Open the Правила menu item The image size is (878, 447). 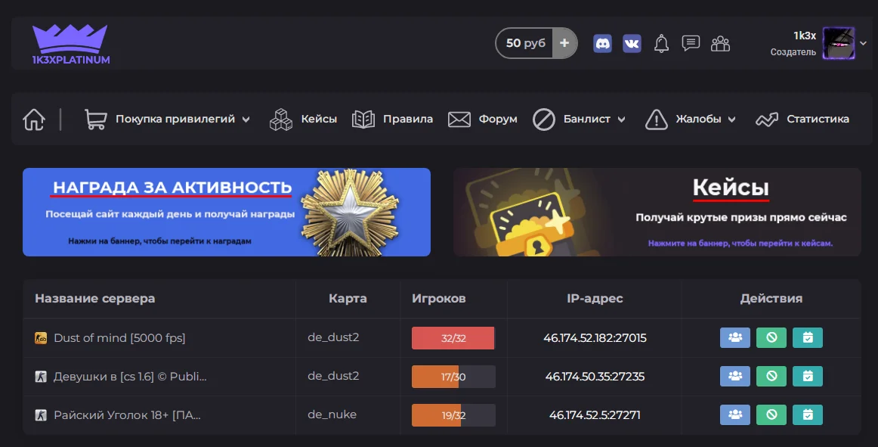(x=393, y=120)
